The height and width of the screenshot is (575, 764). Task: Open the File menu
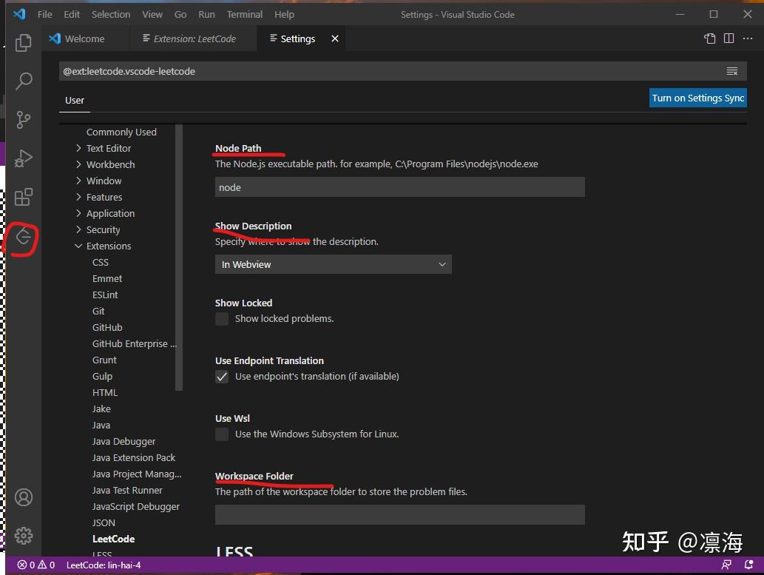tap(45, 14)
